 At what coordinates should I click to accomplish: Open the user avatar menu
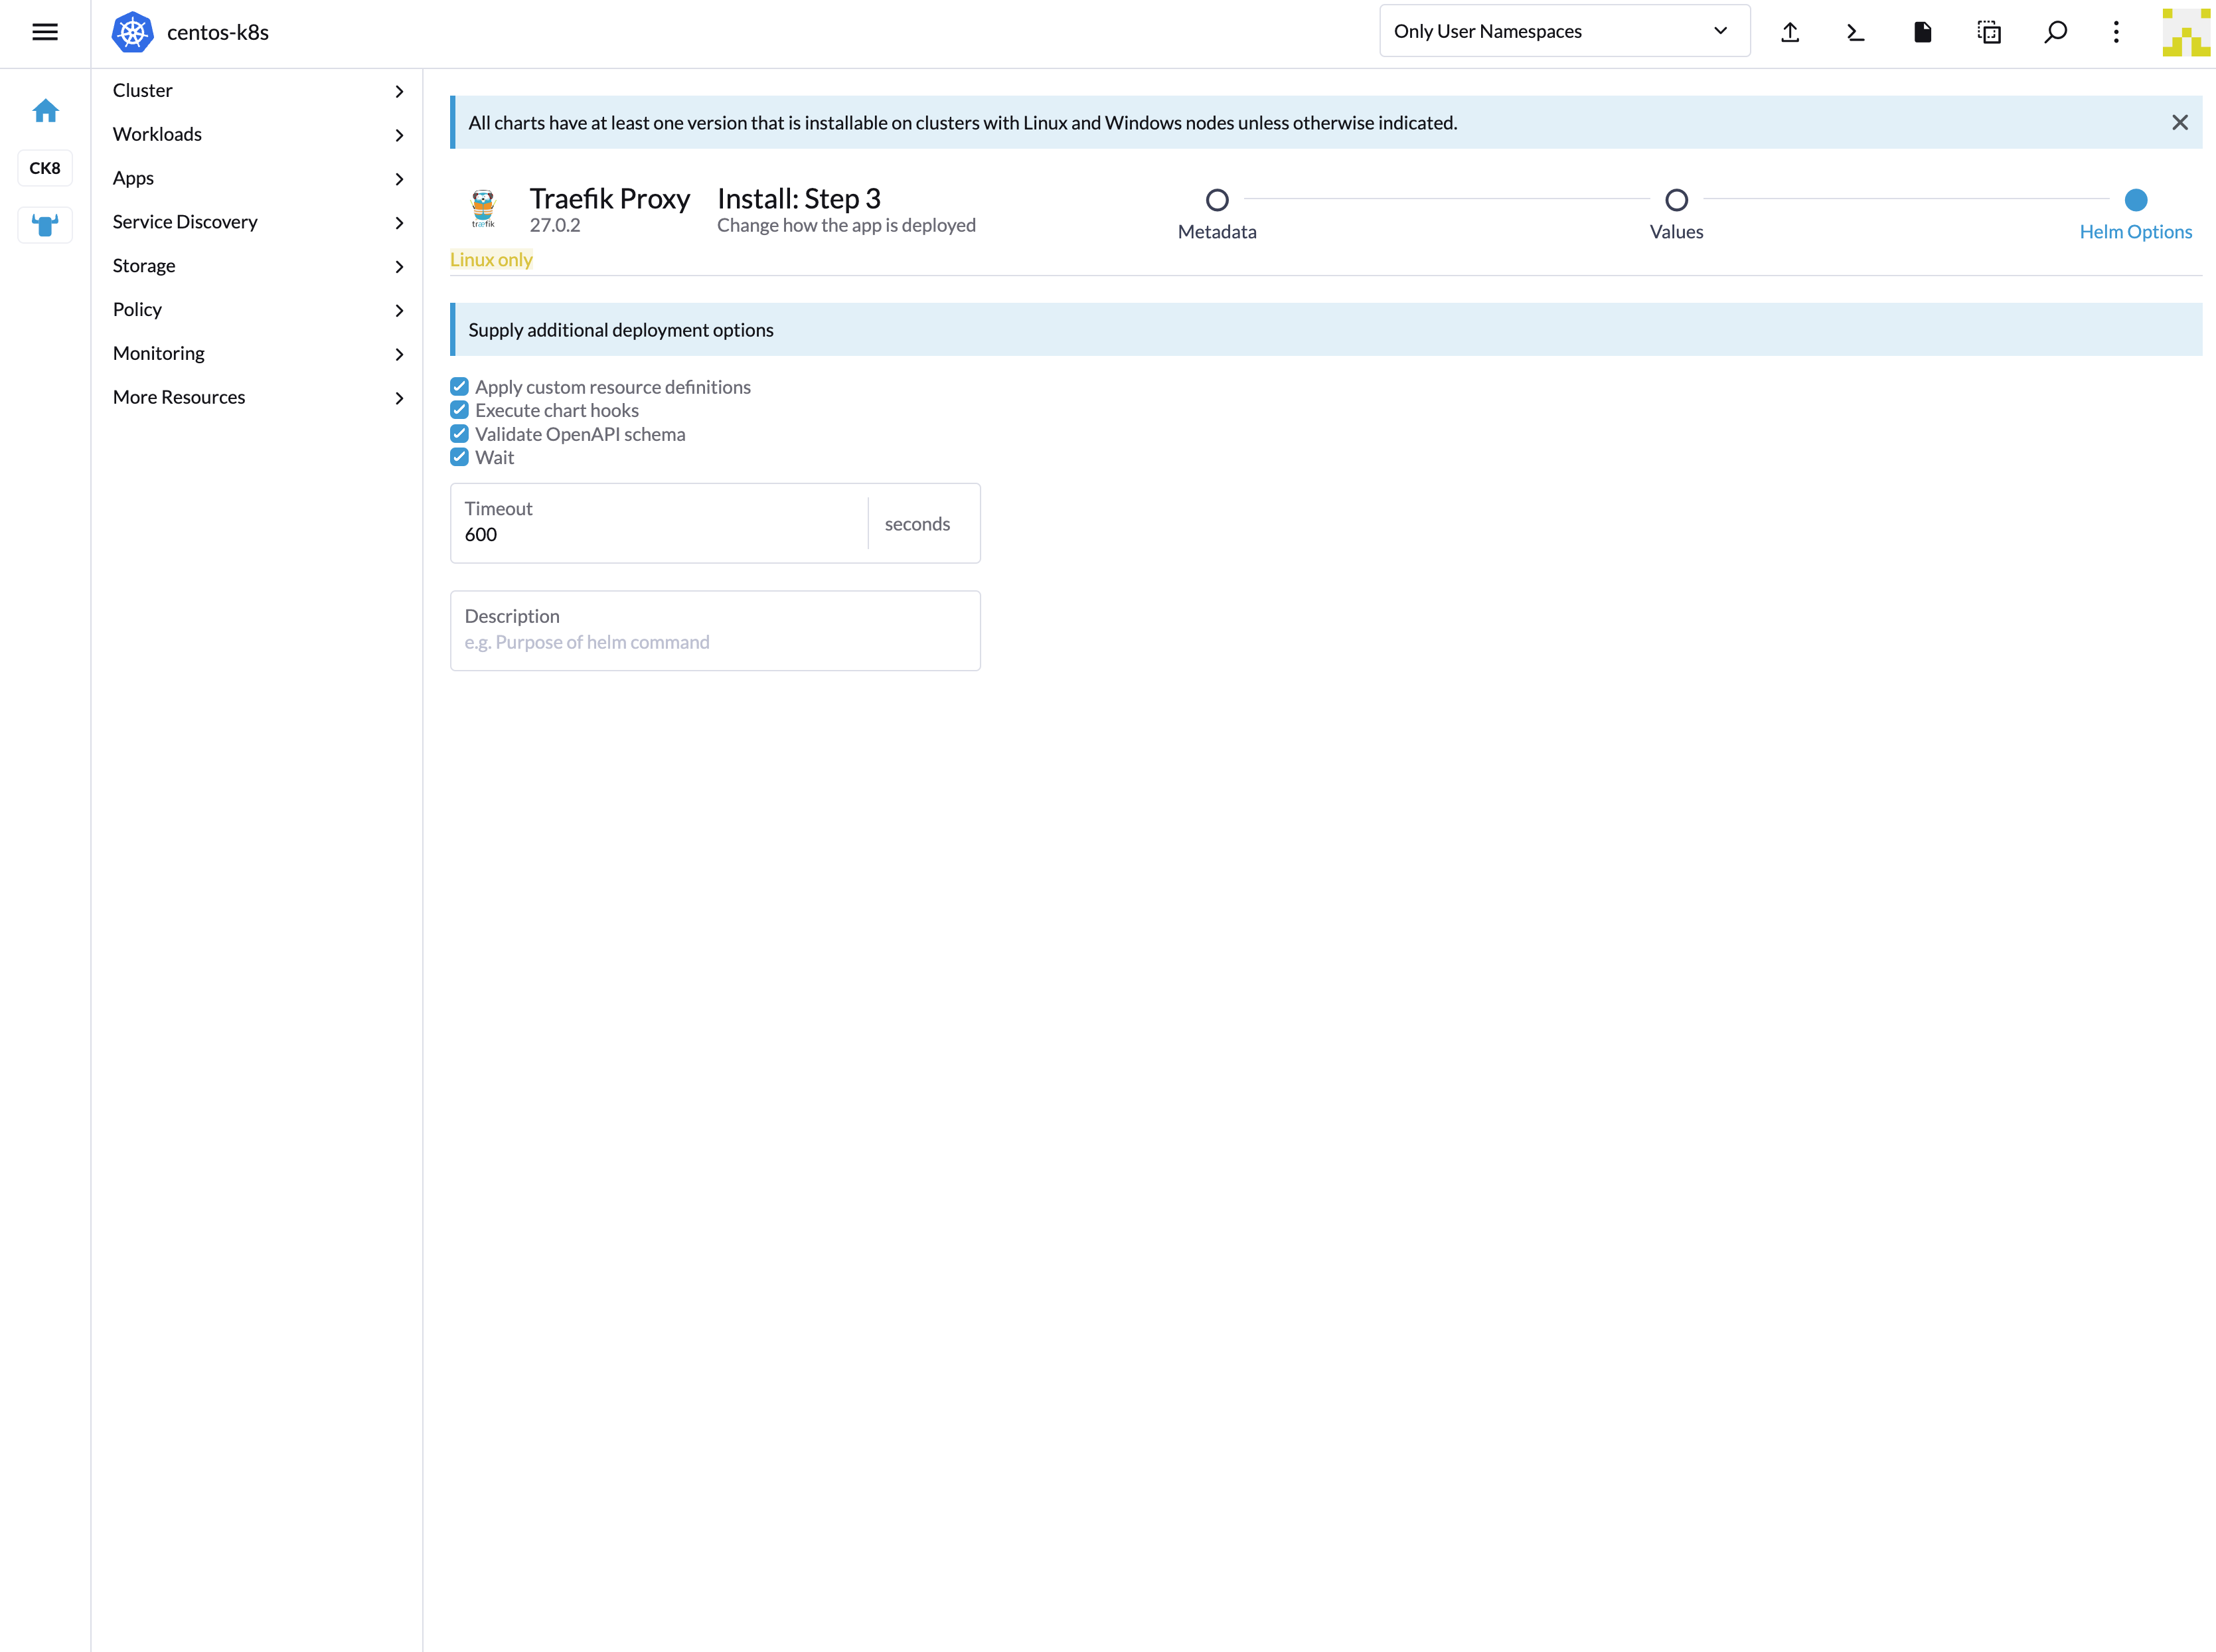(x=2186, y=32)
